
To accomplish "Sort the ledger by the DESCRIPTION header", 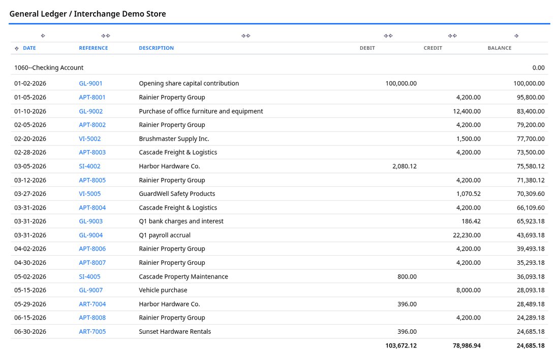I will [156, 48].
